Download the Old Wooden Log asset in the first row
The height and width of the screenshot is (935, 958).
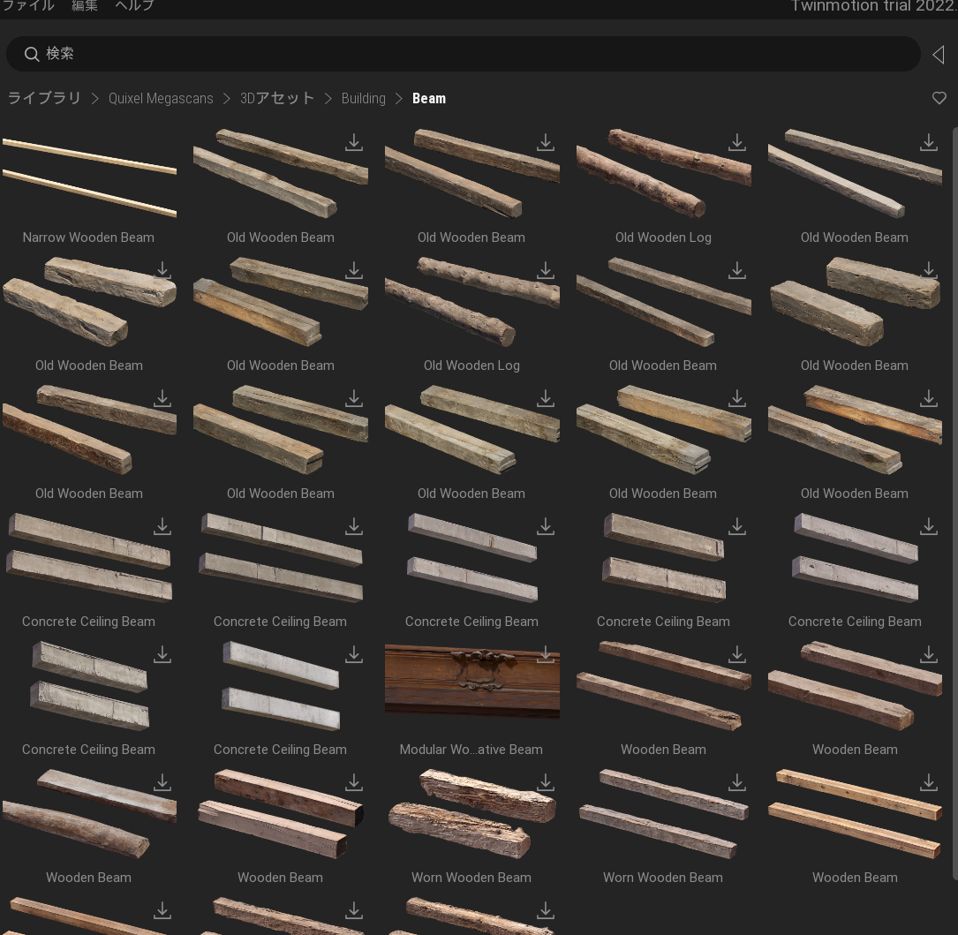(x=737, y=142)
